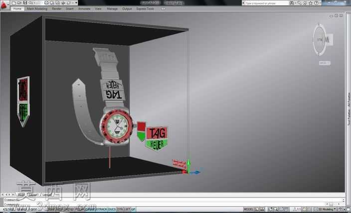Open the 3D Modeling workspace switcher
This screenshot has width=351, height=213.
tap(326, 210)
